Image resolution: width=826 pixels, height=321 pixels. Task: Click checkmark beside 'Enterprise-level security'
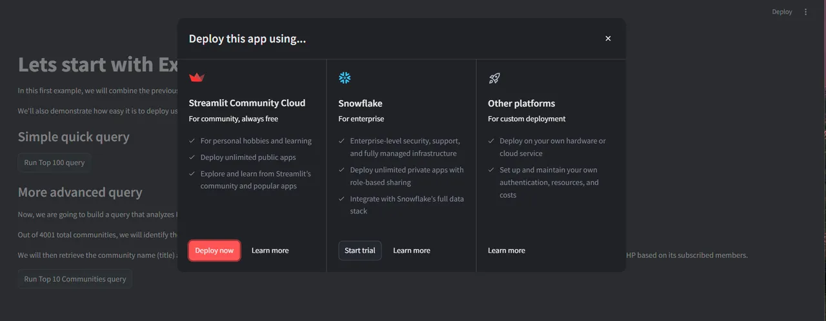[342, 141]
